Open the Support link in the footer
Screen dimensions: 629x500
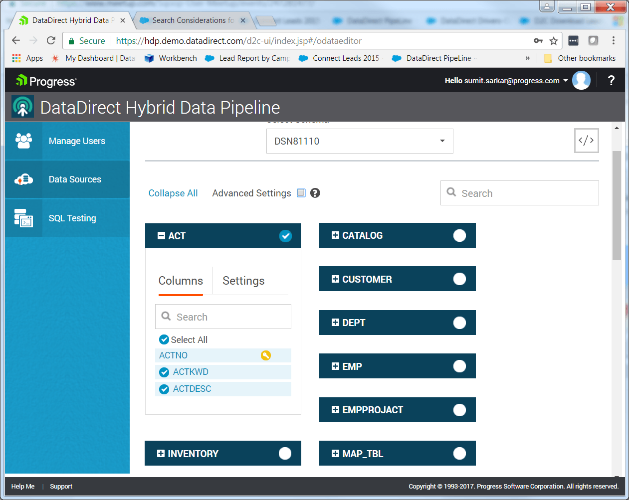point(61,486)
